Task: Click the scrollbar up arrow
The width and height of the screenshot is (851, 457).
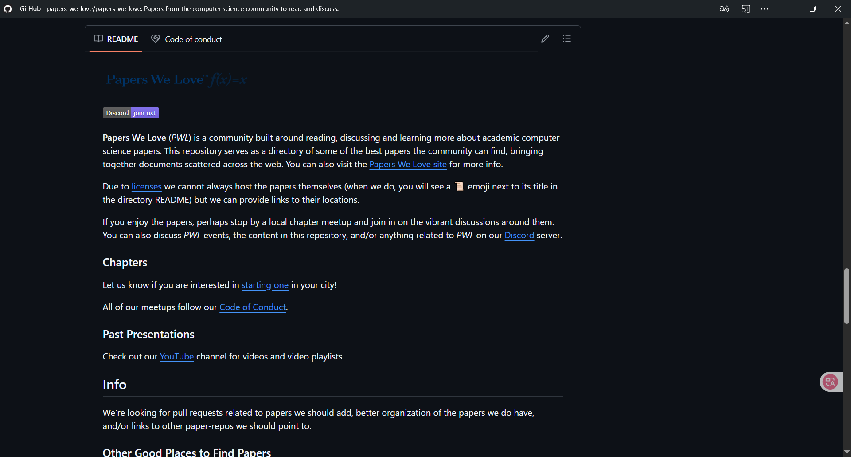Action: (x=847, y=22)
